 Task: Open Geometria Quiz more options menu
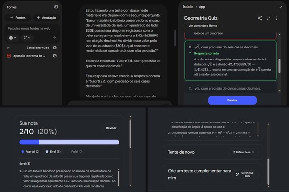tap(277, 18)
